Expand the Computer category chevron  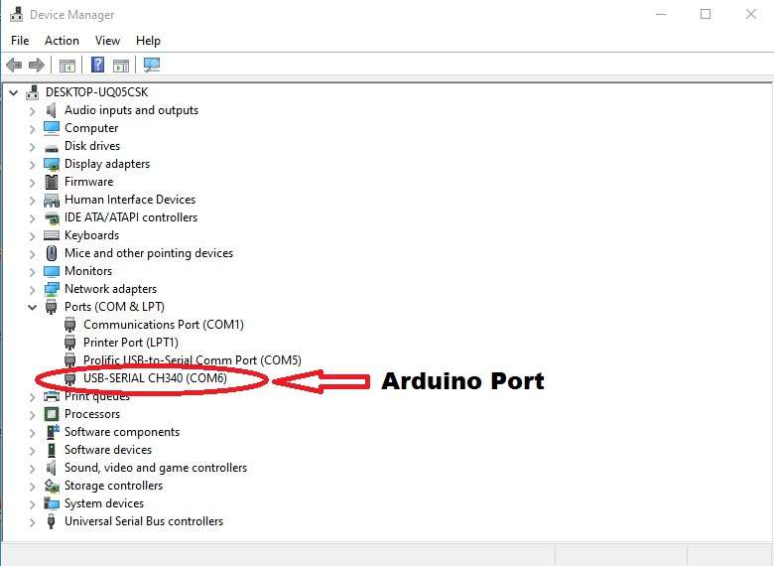[x=33, y=129]
